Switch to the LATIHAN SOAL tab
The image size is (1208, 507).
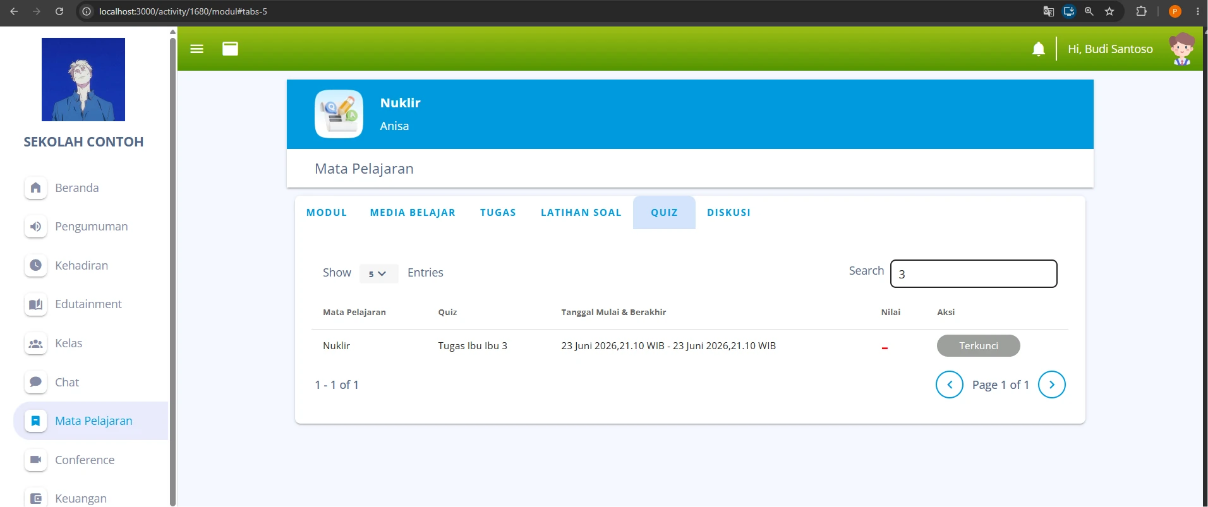pyautogui.click(x=581, y=213)
